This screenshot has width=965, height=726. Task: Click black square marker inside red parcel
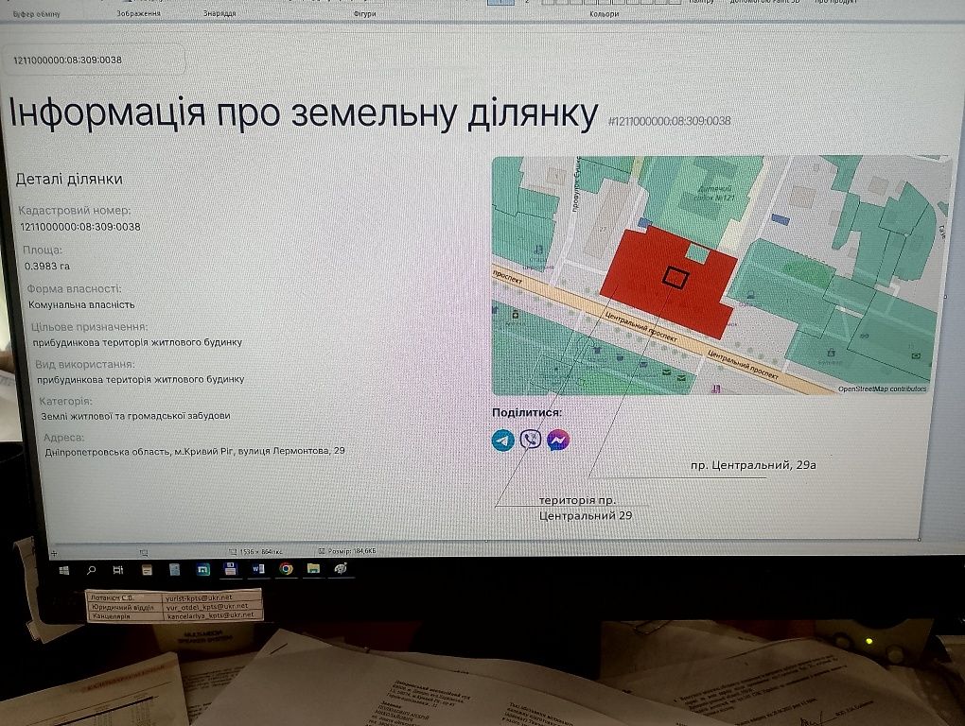675,277
